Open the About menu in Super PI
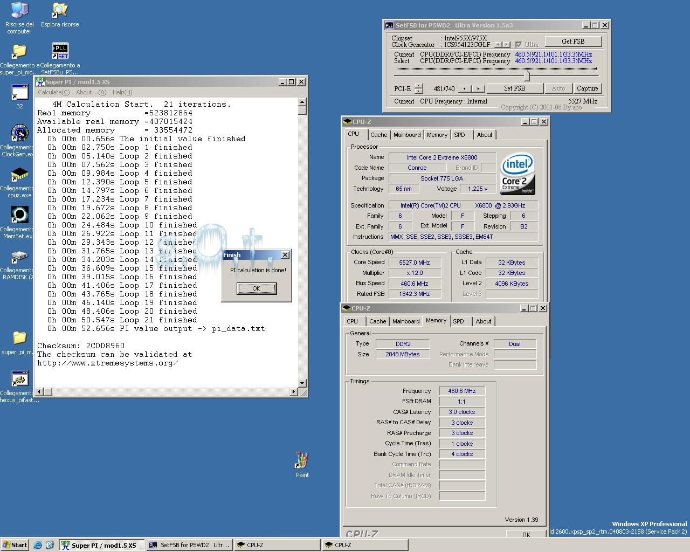 (91, 92)
